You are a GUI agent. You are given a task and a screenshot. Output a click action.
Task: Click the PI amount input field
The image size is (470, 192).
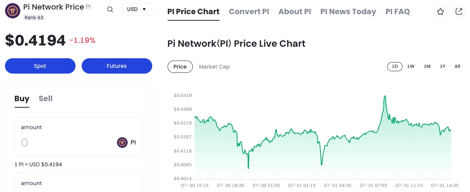(x=65, y=143)
